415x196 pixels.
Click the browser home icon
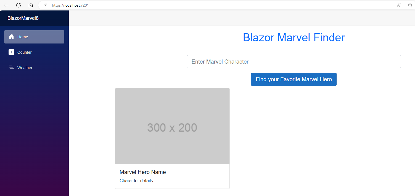pyautogui.click(x=31, y=5)
